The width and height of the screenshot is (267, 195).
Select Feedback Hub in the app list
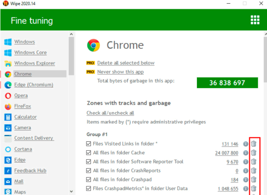[30, 170]
